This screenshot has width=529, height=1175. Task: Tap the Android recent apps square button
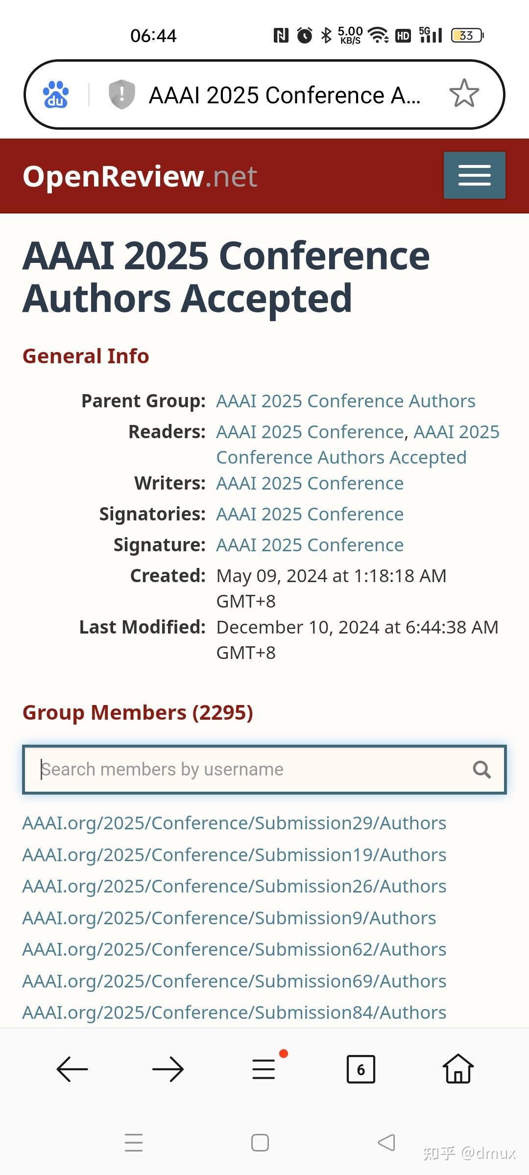[260, 1143]
